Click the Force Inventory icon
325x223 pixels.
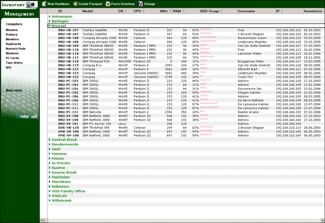click(x=108, y=4)
